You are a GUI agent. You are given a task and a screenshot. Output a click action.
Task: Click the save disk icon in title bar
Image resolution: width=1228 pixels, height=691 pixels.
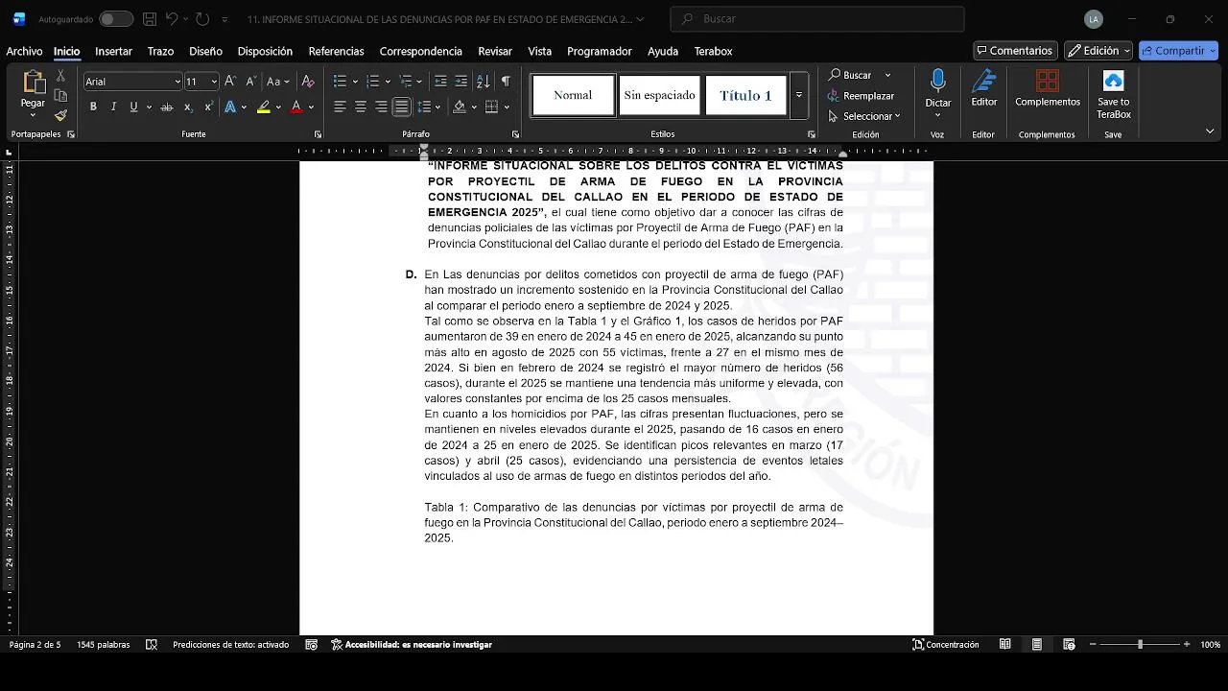[x=149, y=19]
